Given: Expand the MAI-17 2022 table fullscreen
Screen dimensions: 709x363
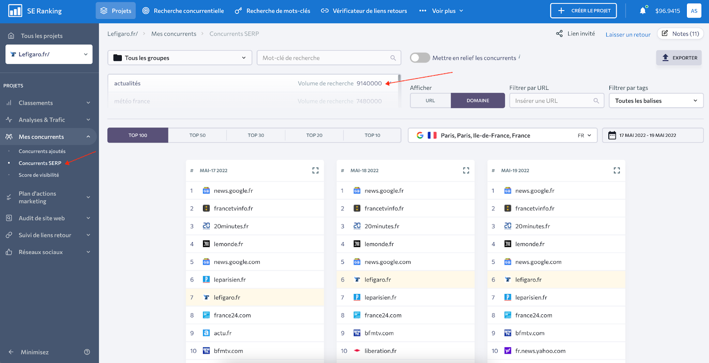Looking at the screenshot, I should [315, 170].
